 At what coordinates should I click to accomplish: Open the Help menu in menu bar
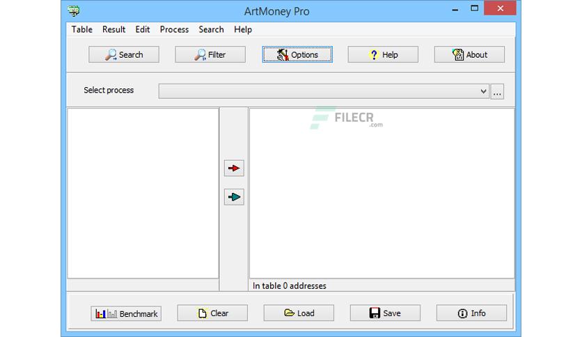point(243,29)
